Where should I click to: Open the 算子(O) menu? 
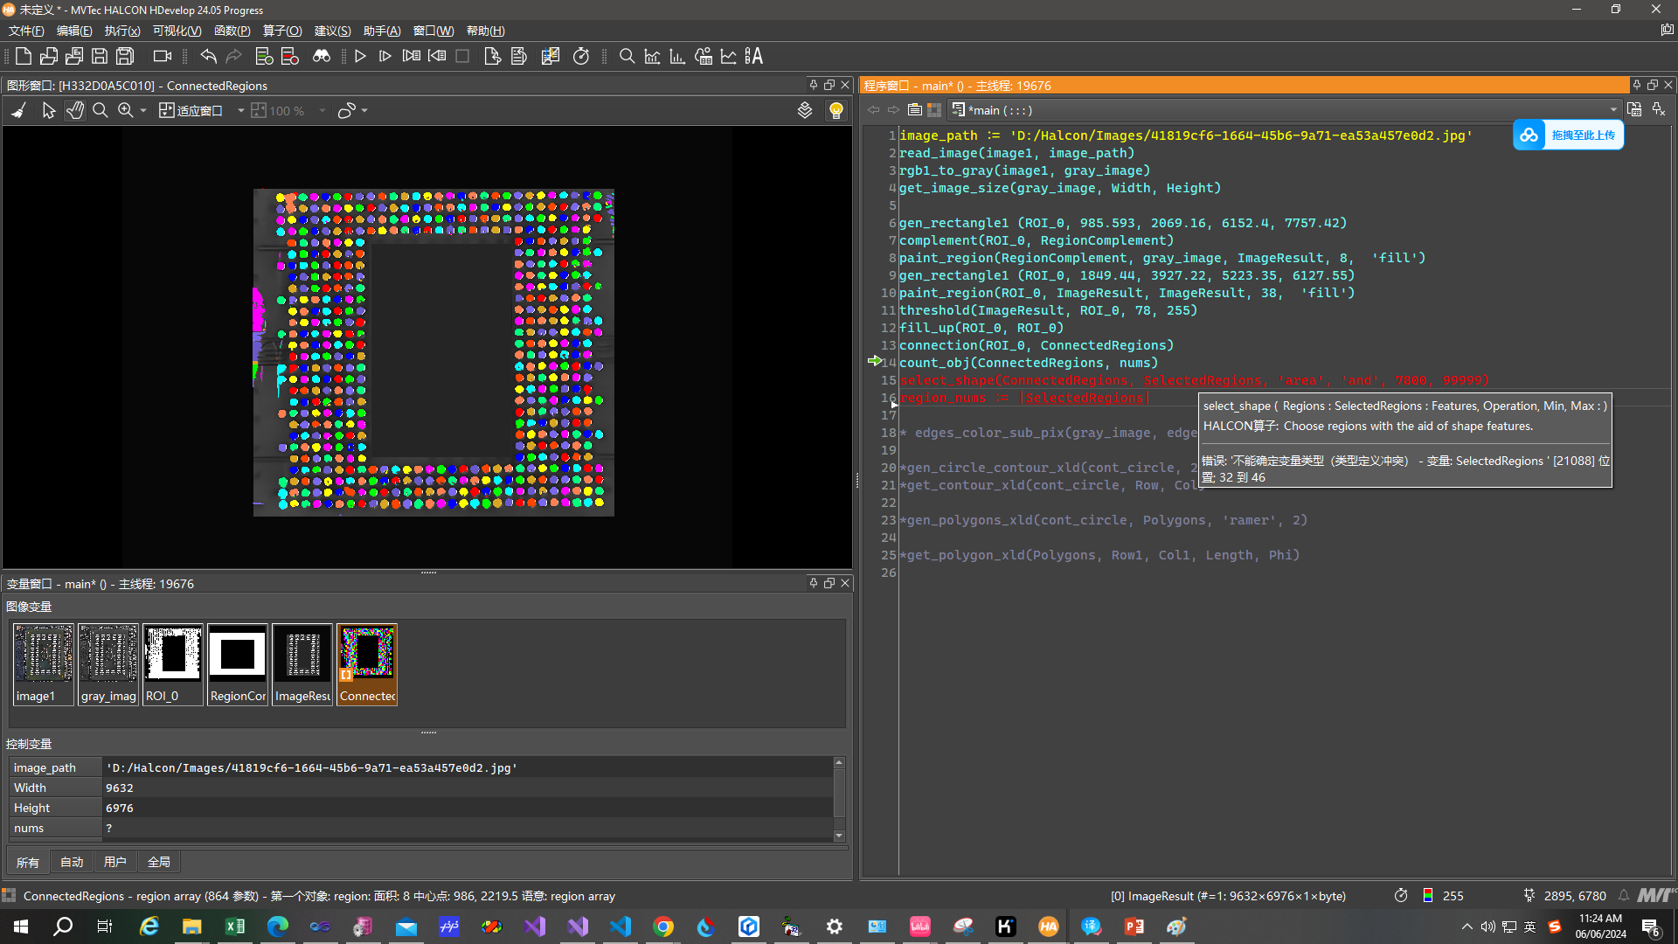[282, 31]
